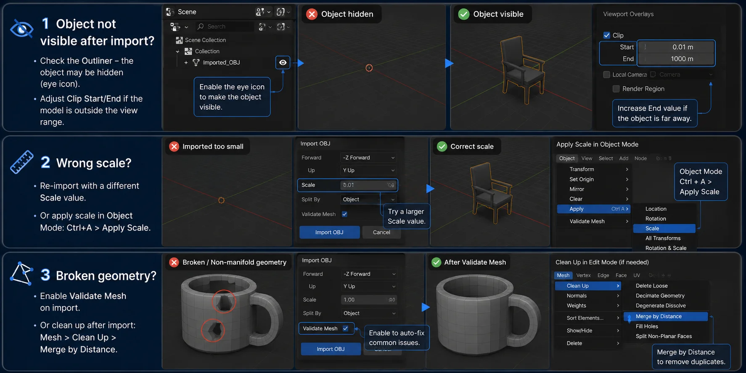Open Forward dropdown in the Scale 1.00 dialog

369,274
